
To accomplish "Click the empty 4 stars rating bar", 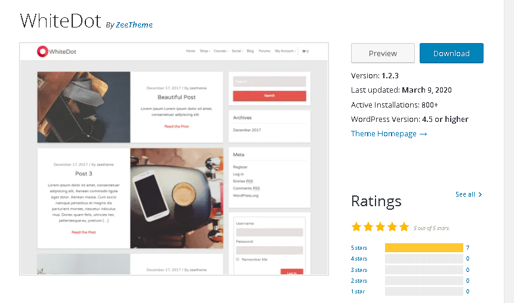I will (424, 259).
